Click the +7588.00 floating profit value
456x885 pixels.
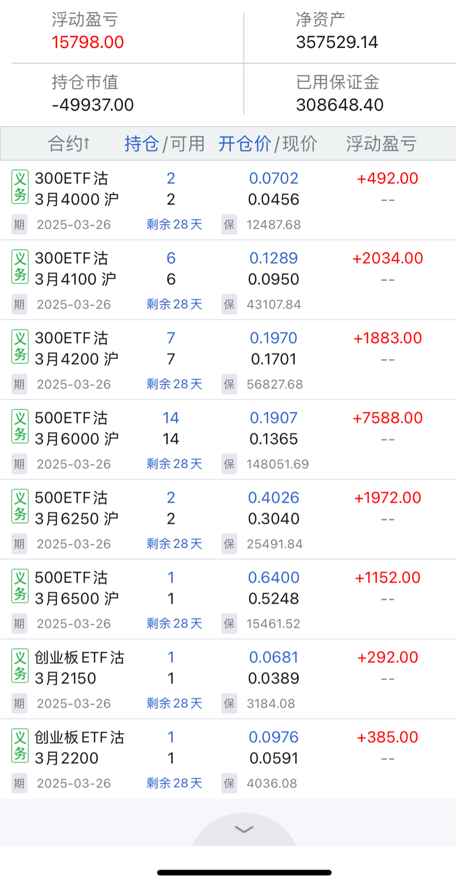tap(387, 418)
